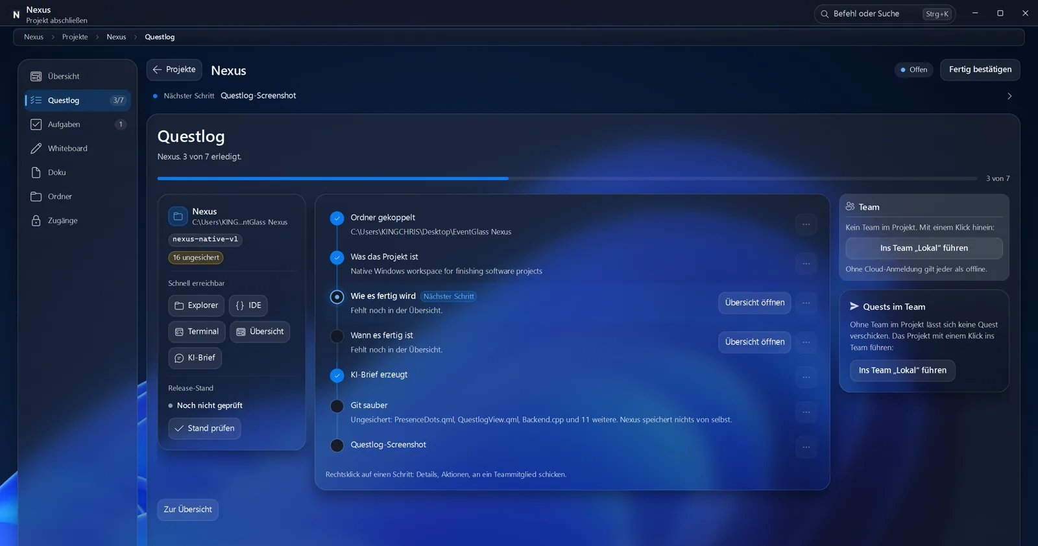Click the Quests im Team send icon
The height and width of the screenshot is (546, 1038).
point(854,307)
